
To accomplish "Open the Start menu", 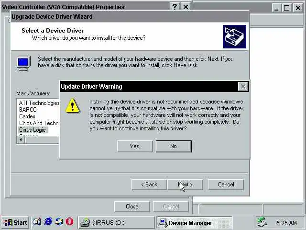I will (15, 222).
